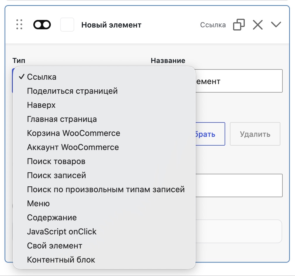The height and width of the screenshot is (276, 295).
Task: Select the "Контентный блок" option
Action: [x=104, y=260]
